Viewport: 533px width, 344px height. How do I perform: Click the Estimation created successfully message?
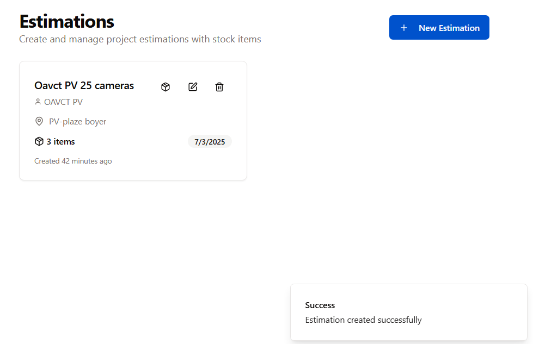point(363,320)
